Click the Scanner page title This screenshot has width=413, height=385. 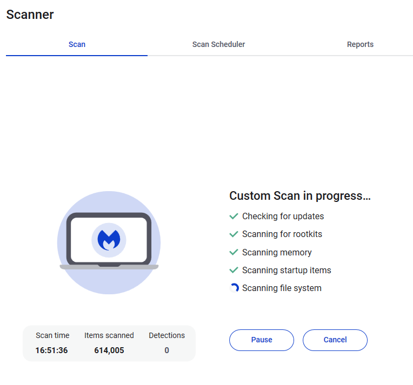(x=30, y=15)
